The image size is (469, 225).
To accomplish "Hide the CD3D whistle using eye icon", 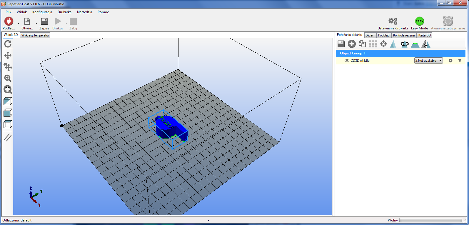I will pyautogui.click(x=347, y=61).
